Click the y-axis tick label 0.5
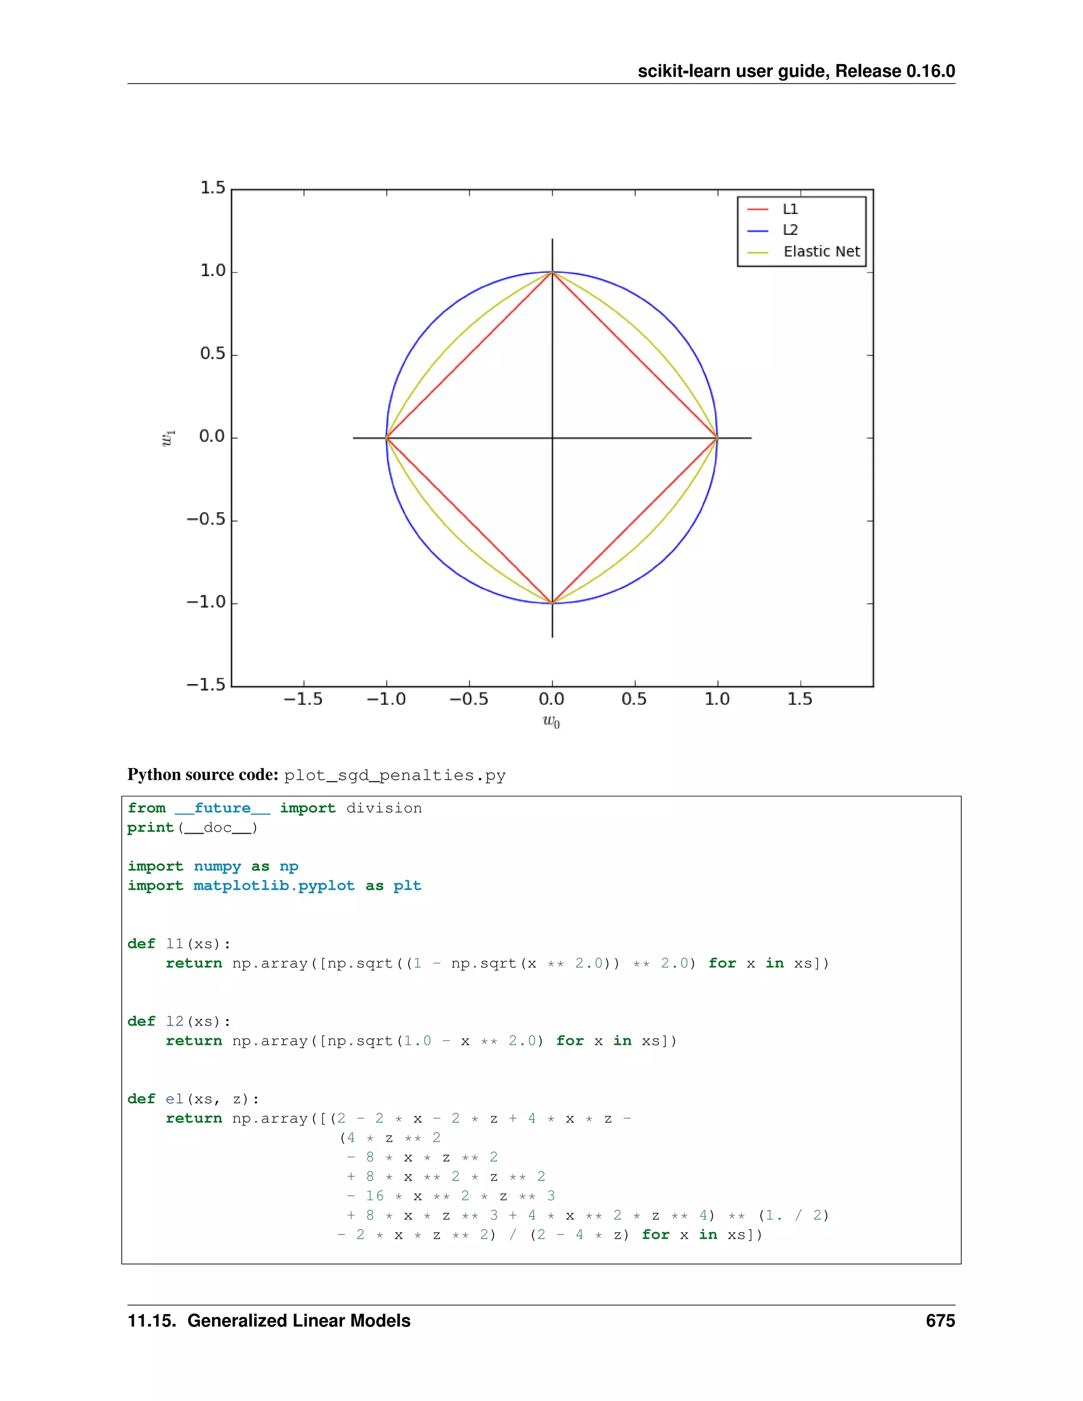The width and height of the screenshot is (1083, 1401). pyautogui.click(x=213, y=354)
